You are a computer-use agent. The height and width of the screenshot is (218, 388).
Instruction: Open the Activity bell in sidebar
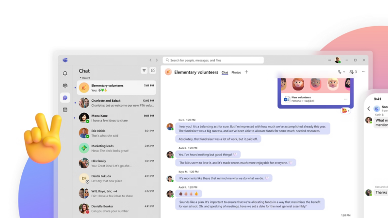click(x=65, y=74)
